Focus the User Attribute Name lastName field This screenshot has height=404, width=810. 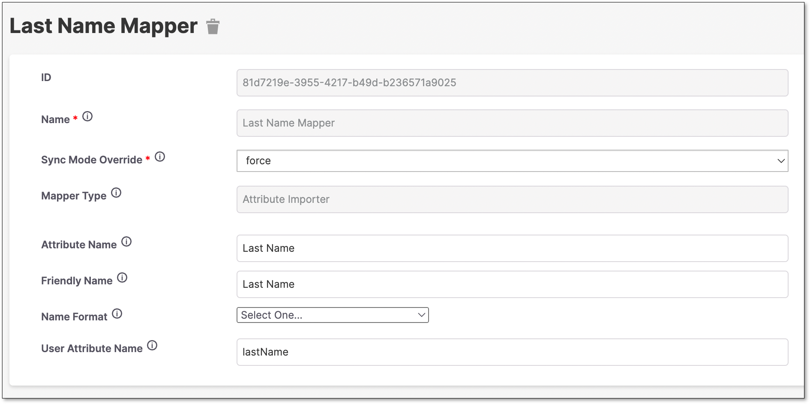(512, 352)
